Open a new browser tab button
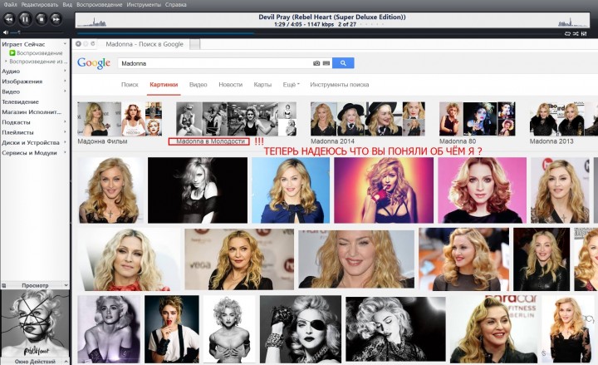 (195, 45)
